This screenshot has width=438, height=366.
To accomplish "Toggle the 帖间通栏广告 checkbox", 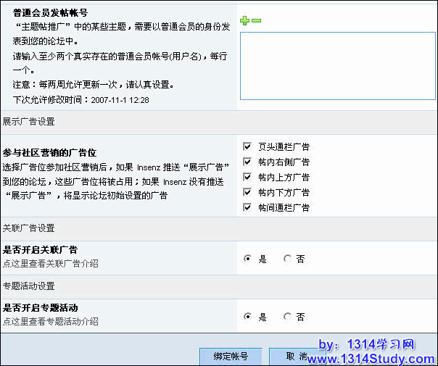I will pos(248,207).
